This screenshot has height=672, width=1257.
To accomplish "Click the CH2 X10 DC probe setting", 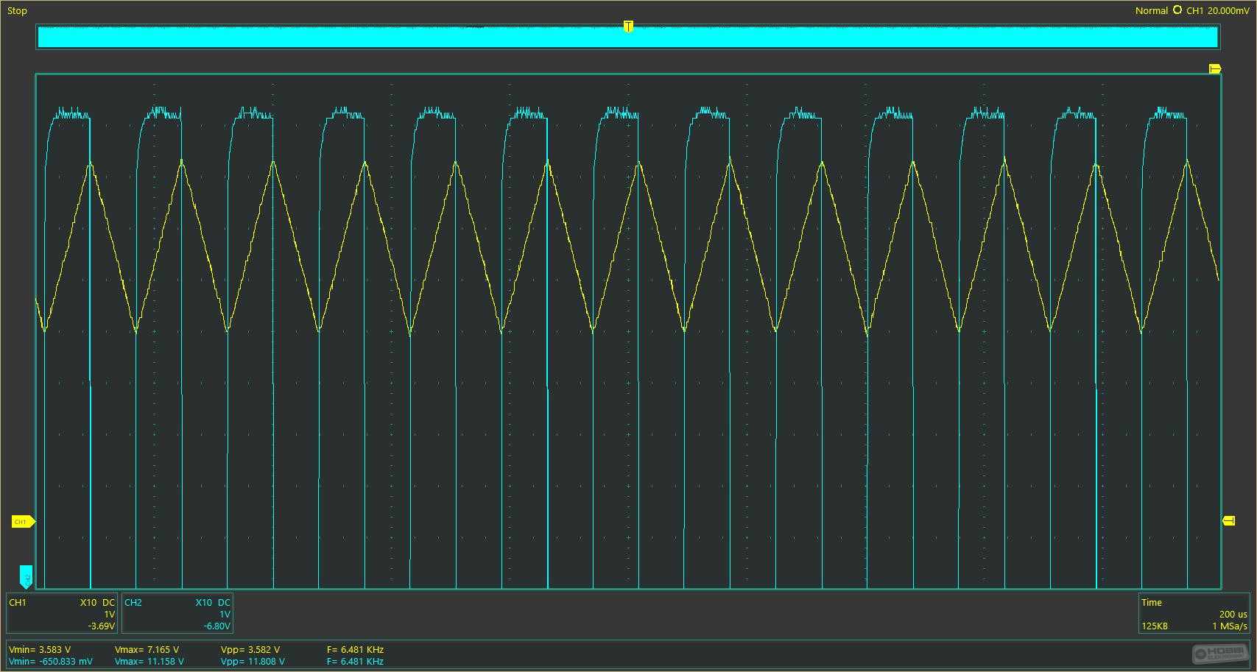I will [x=213, y=602].
